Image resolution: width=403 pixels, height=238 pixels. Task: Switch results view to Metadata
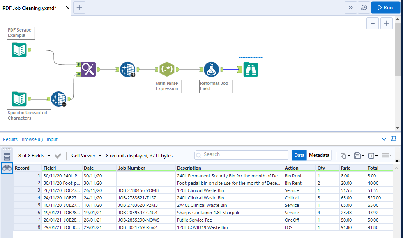point(319,155)
